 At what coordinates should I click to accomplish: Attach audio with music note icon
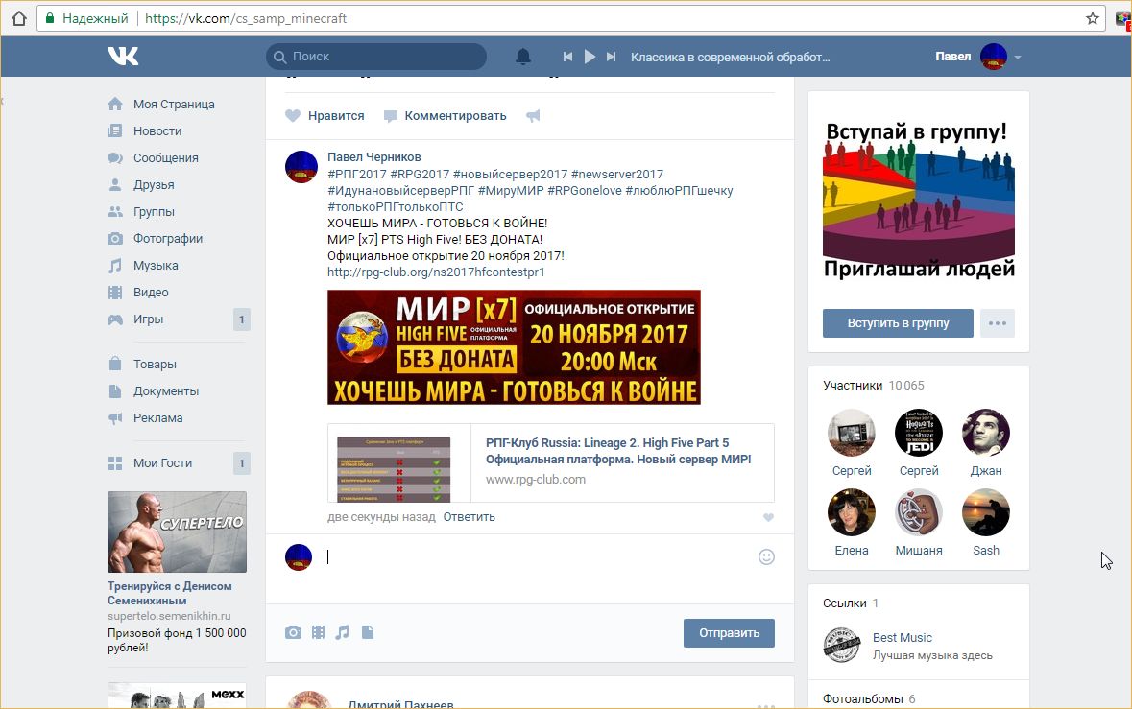(342, 632)
